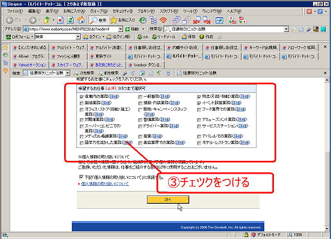Click the orange RSS feed icon in the toolbar
Screen dimensions: 331x239
[164, 21]
